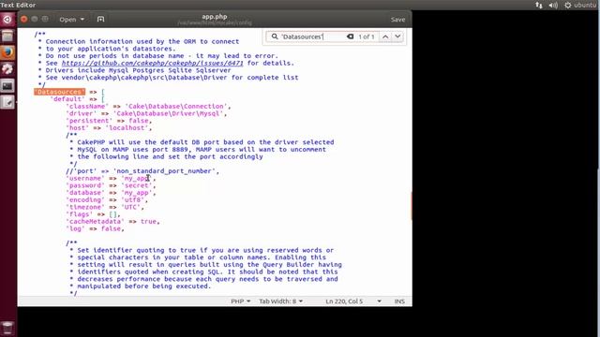Click the network indicator in top bar
This screenshot has height=337, width=600.
point(539,5)
